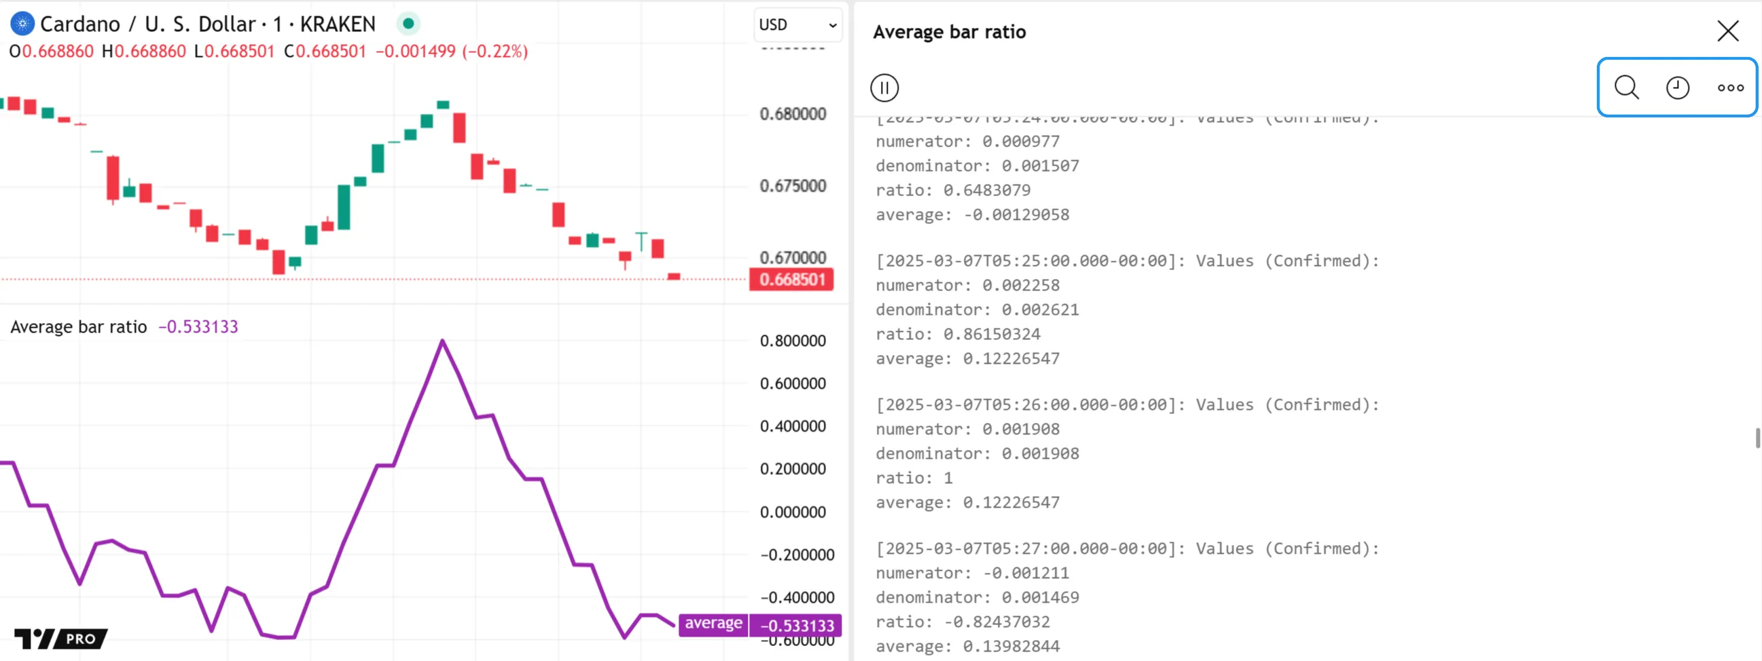The width and height of the screenshot is (1762, 661).
Task: Pause the Pine logs stream
Action: 884,88
